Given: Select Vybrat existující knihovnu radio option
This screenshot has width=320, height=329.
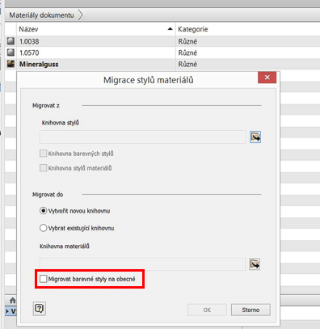Looking at the screenshot, I should point(43,228).
